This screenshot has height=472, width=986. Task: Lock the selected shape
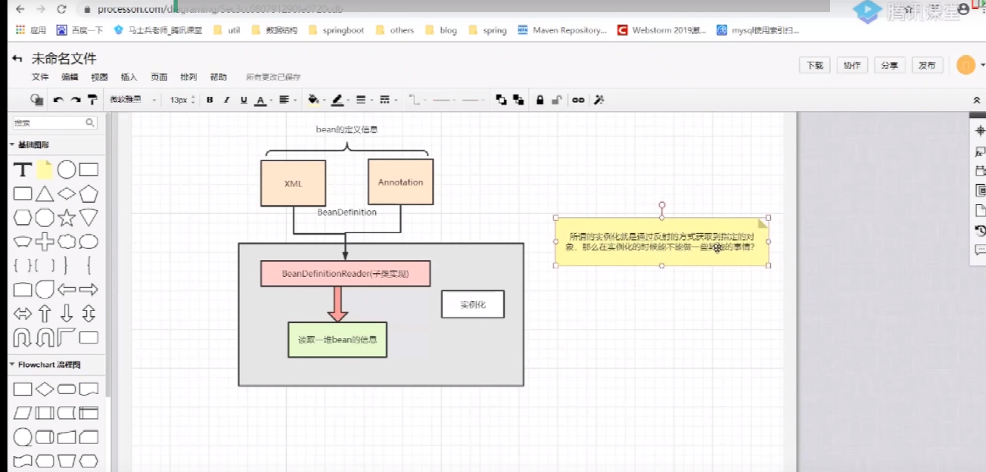pos(540,100)
